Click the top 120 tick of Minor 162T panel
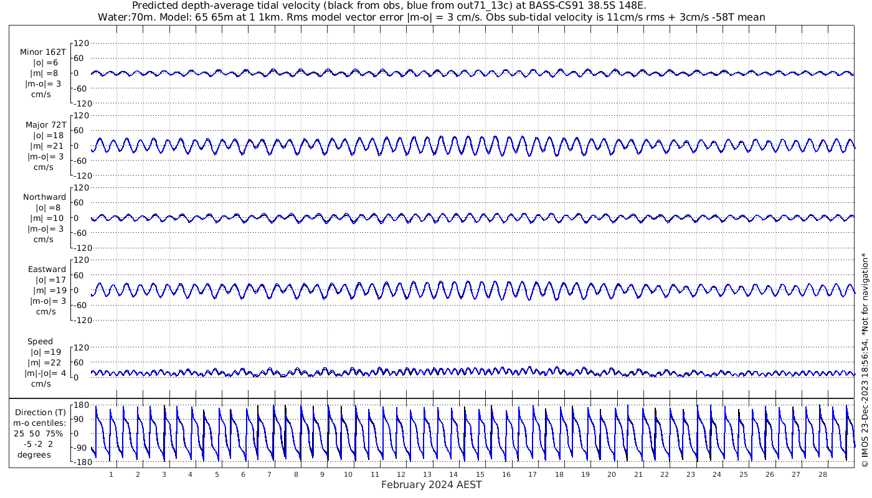The height and width of the screenshot is (498, 872). pos(81,43)
